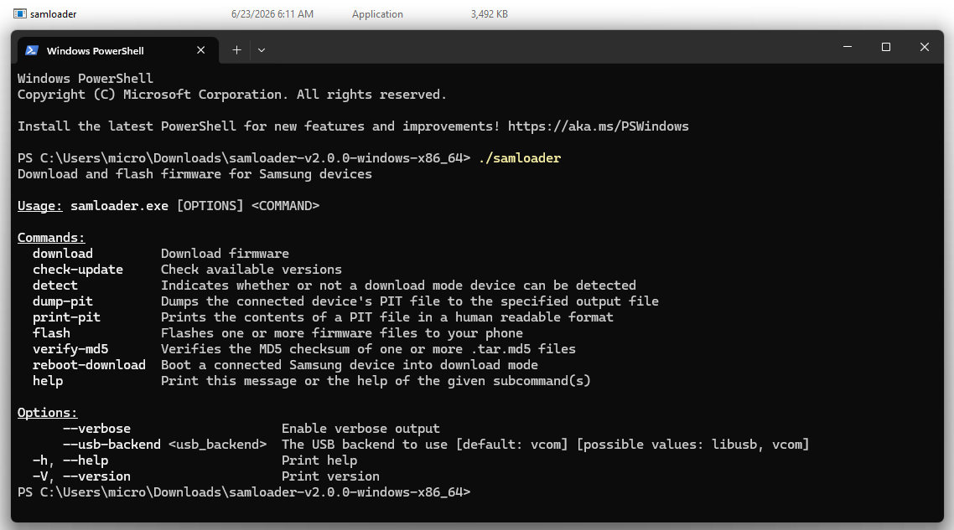This screenshot has width=954, height=530.
Task: Click the -h, --help option text
Action: pos(70,461)
